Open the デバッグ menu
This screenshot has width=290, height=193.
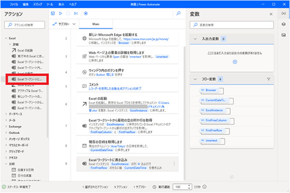(38, 4)
